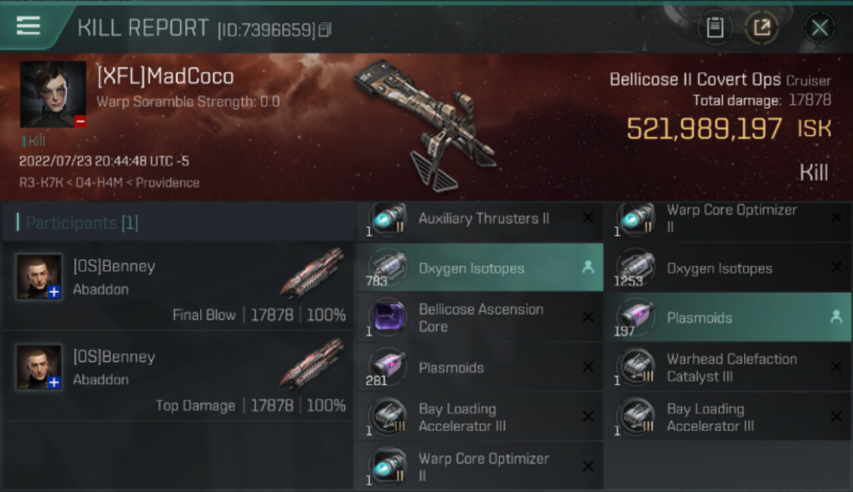Image resolution: width=853 pixels, height=492 pixels.
Task: Select the Auxiliary Thrusters II item icon
Action: (x=388, y=219)
